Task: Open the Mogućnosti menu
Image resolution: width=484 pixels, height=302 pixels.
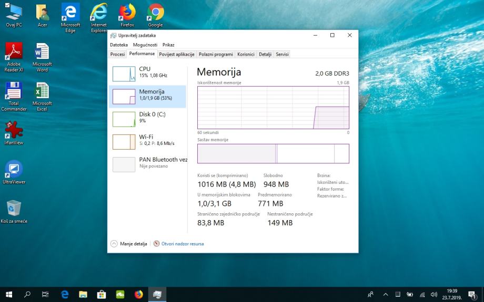Action: [145, 45]
